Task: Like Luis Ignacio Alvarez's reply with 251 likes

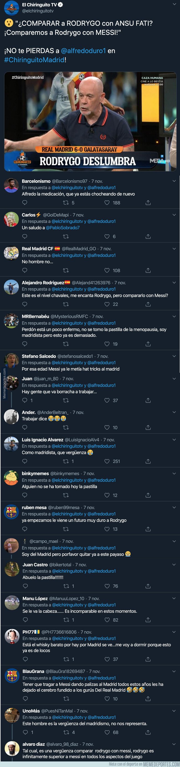Action: pos(107,461)
